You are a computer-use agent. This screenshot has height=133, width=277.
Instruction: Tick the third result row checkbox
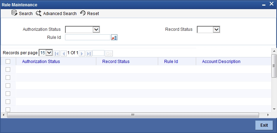click(8, 85)
